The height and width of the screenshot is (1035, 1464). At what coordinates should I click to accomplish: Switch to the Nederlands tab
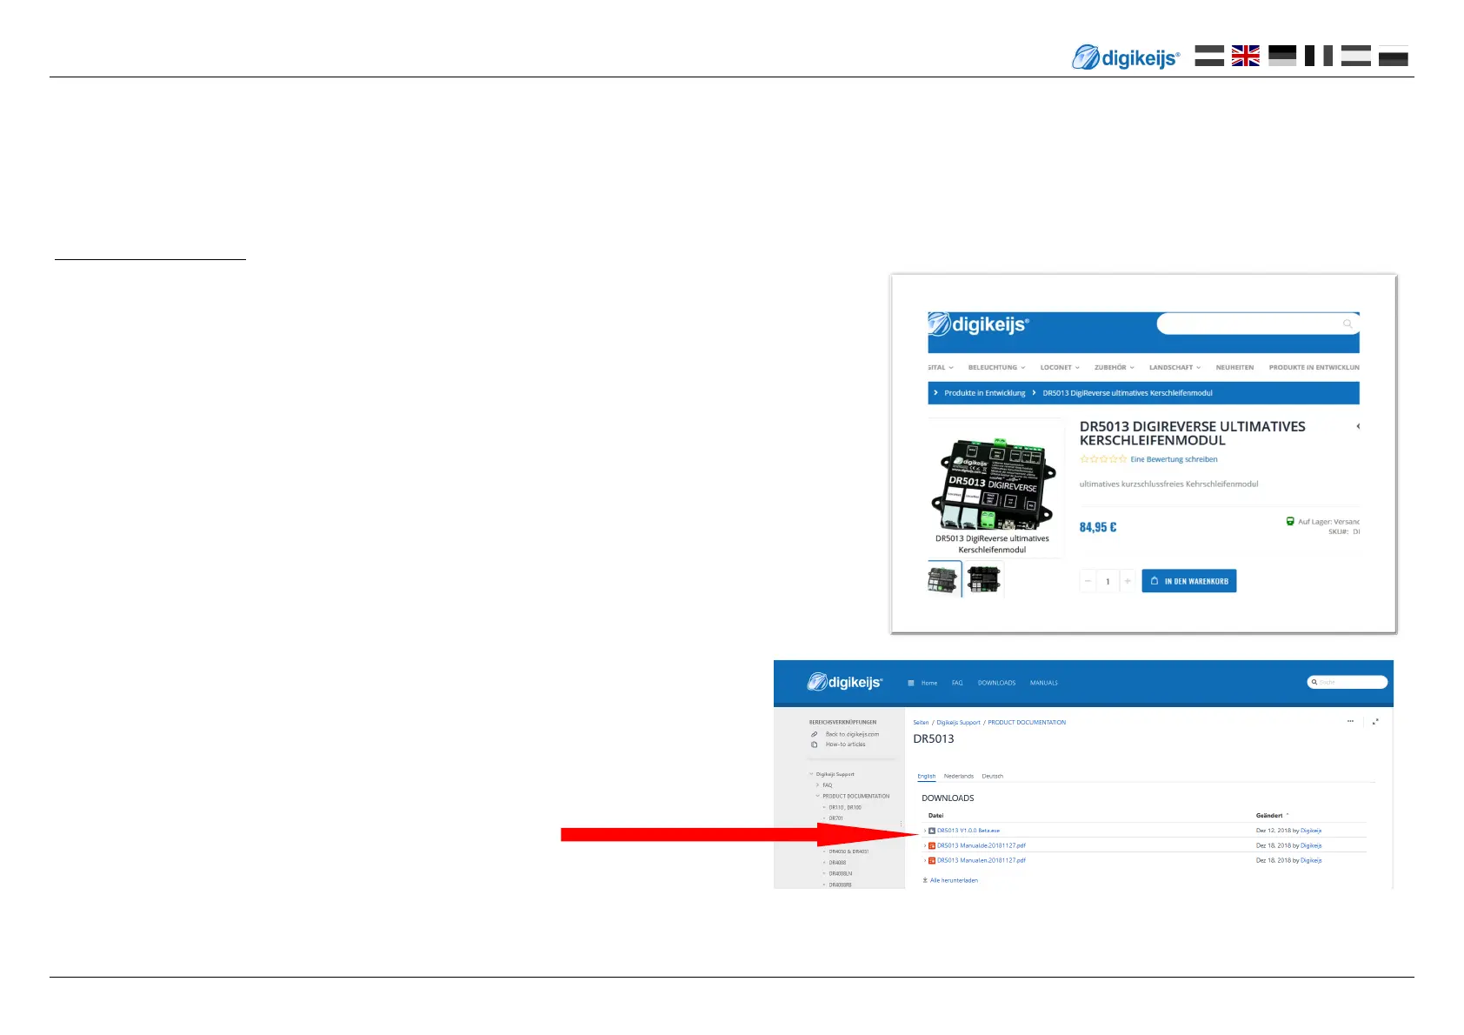[x=959, y=776]
